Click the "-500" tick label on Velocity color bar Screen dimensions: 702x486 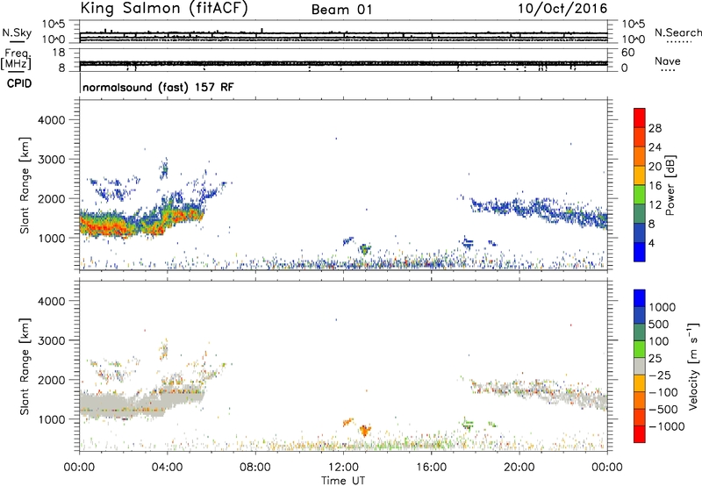click(663, 409)
